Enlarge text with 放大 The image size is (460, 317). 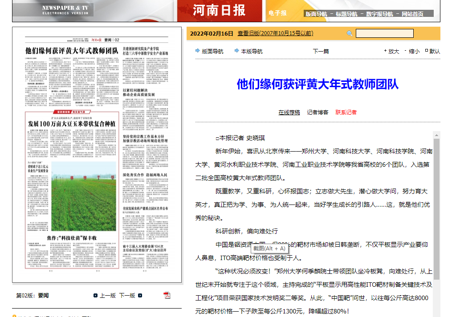393,52
